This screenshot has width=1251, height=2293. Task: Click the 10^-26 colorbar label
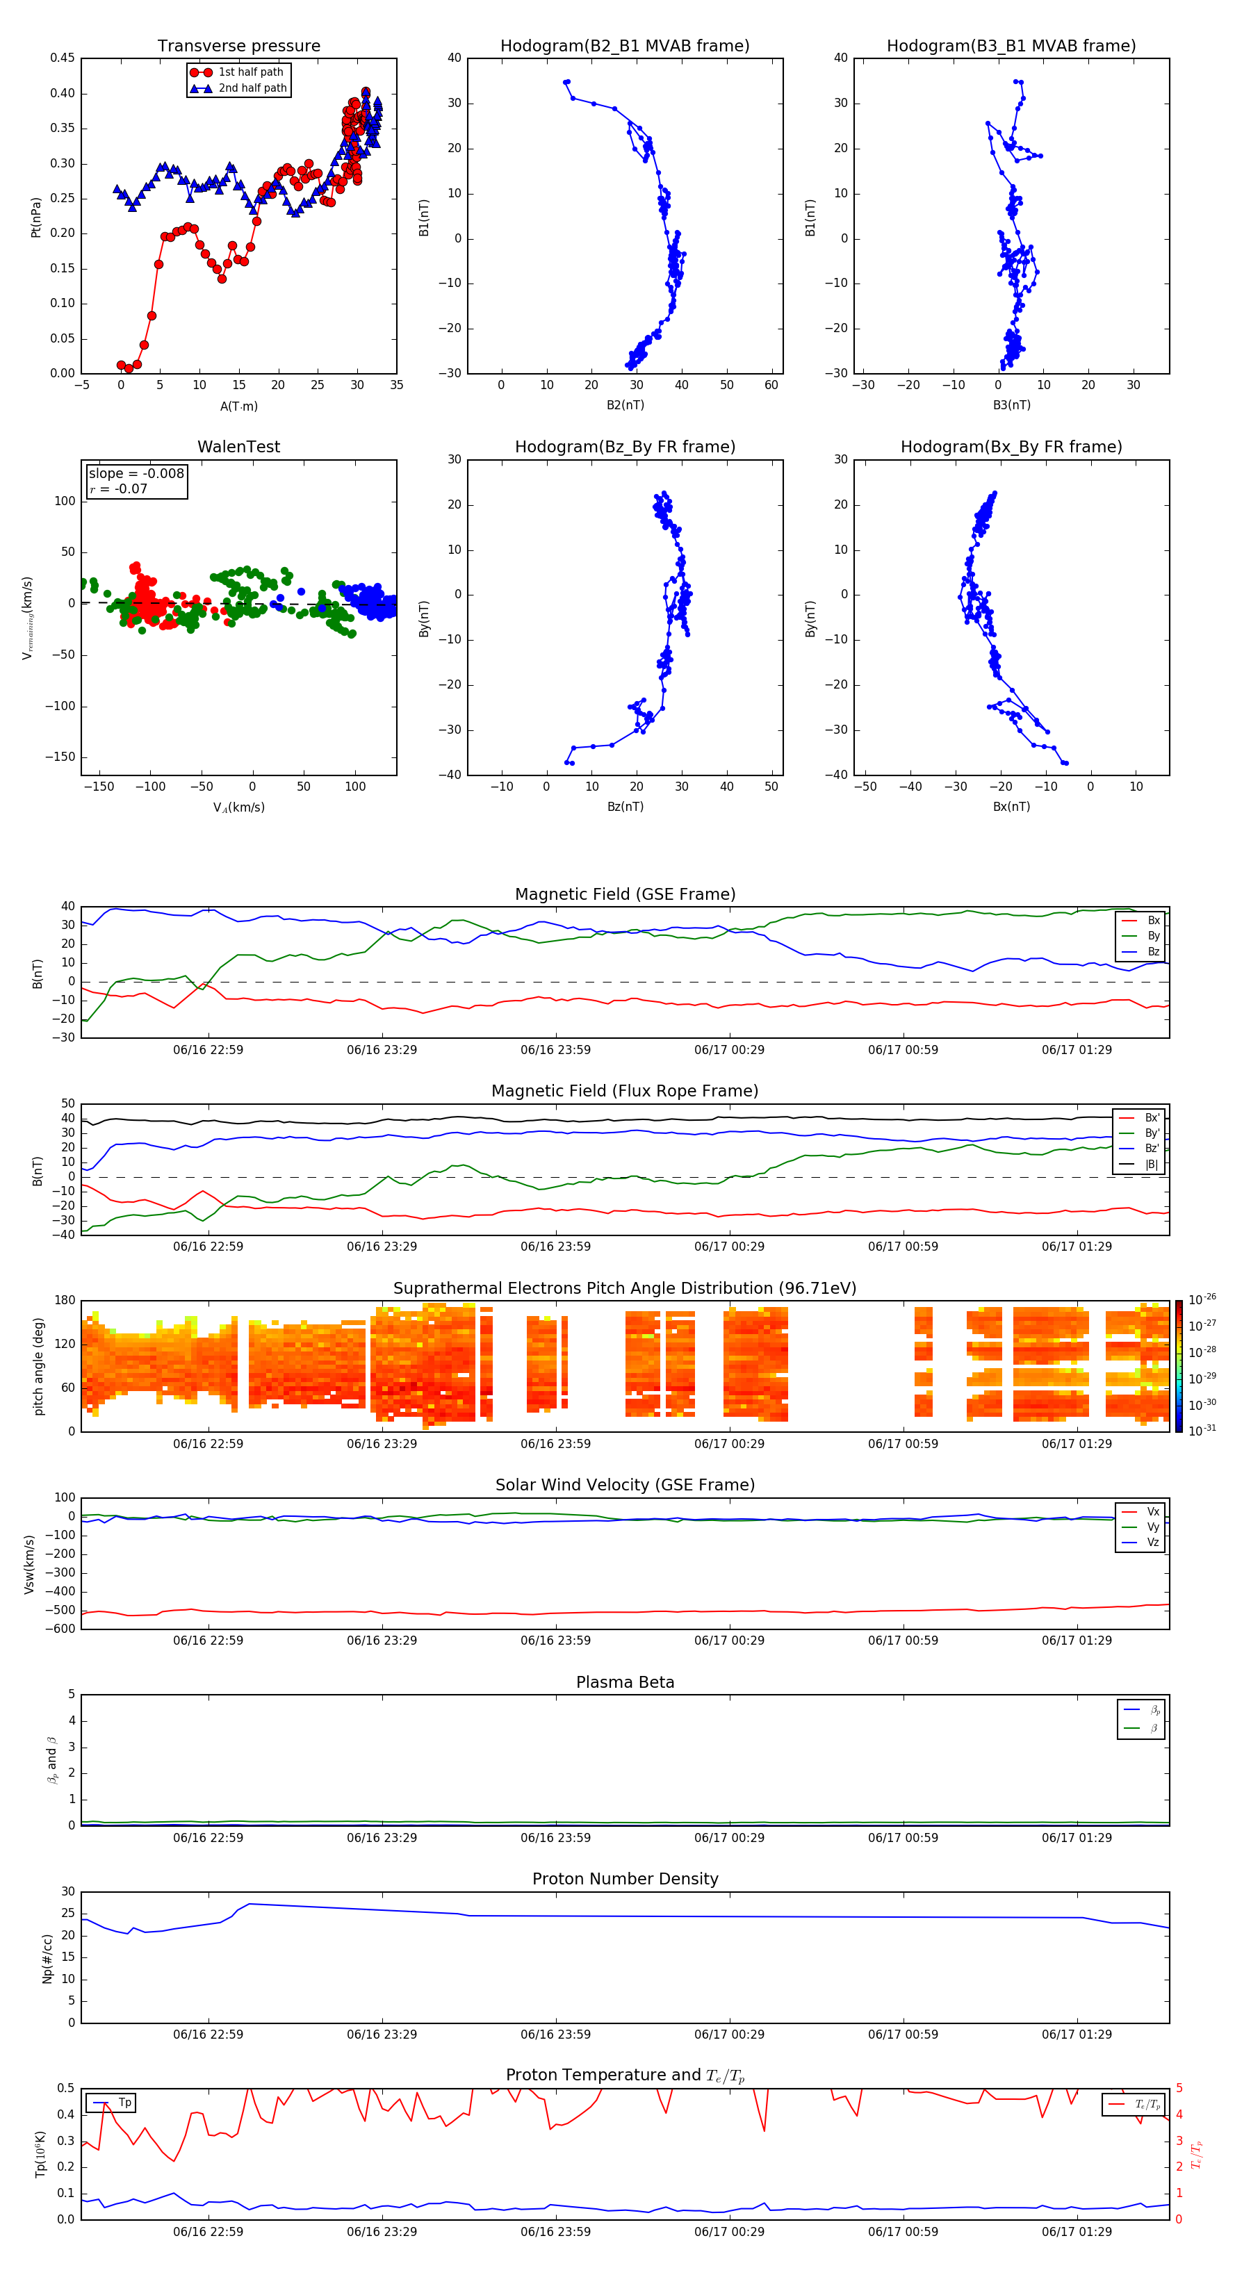click(1202, 1299)
